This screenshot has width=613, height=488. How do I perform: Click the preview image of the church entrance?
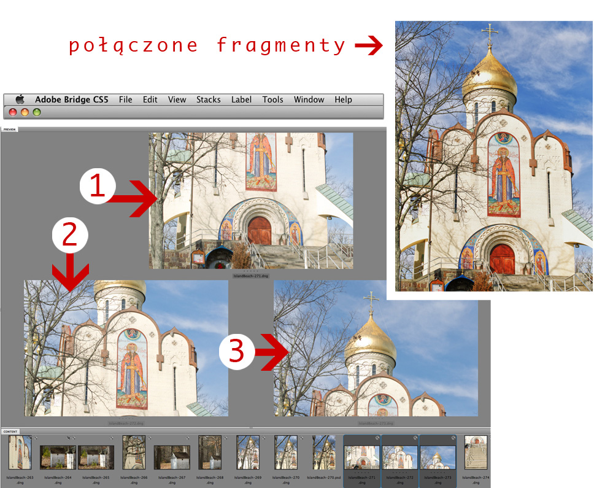(251, 201)
